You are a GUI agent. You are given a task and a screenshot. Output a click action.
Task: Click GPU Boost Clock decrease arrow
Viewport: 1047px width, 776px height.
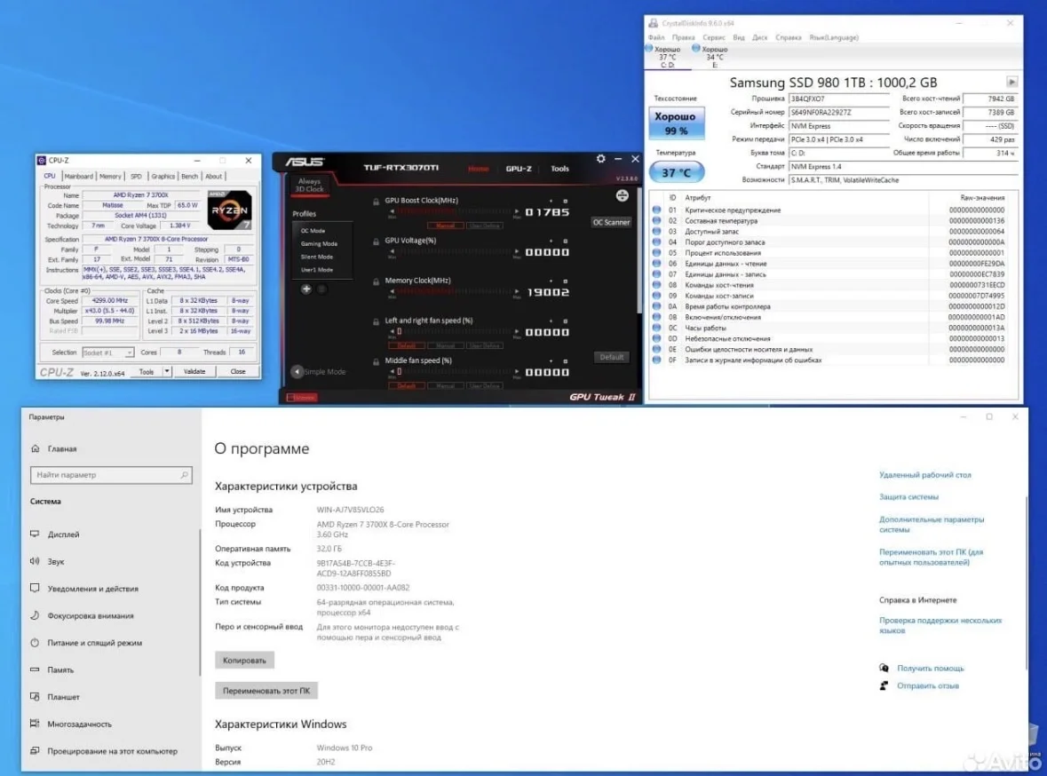(x=392, y=211)
